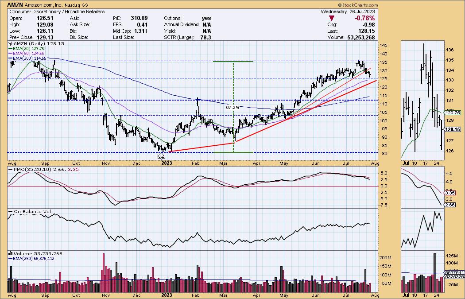Click the Last Size label
This screenshot has height=299, width=465.
point(124,37)
